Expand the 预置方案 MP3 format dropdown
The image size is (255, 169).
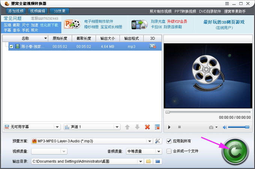(150, 141)
